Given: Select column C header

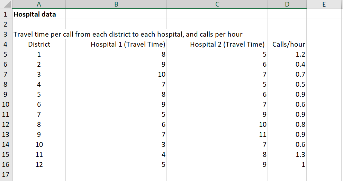Looking at the screenshot, I should click(x=217, y=4).
